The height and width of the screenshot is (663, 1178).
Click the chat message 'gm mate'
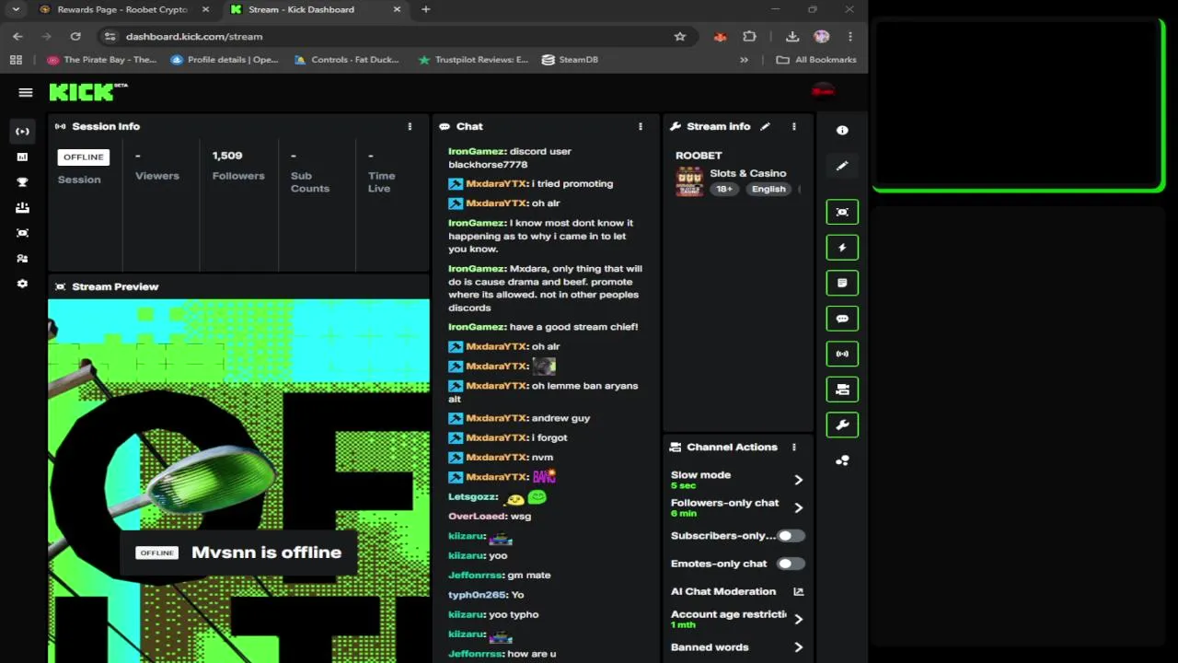point(529,575)
